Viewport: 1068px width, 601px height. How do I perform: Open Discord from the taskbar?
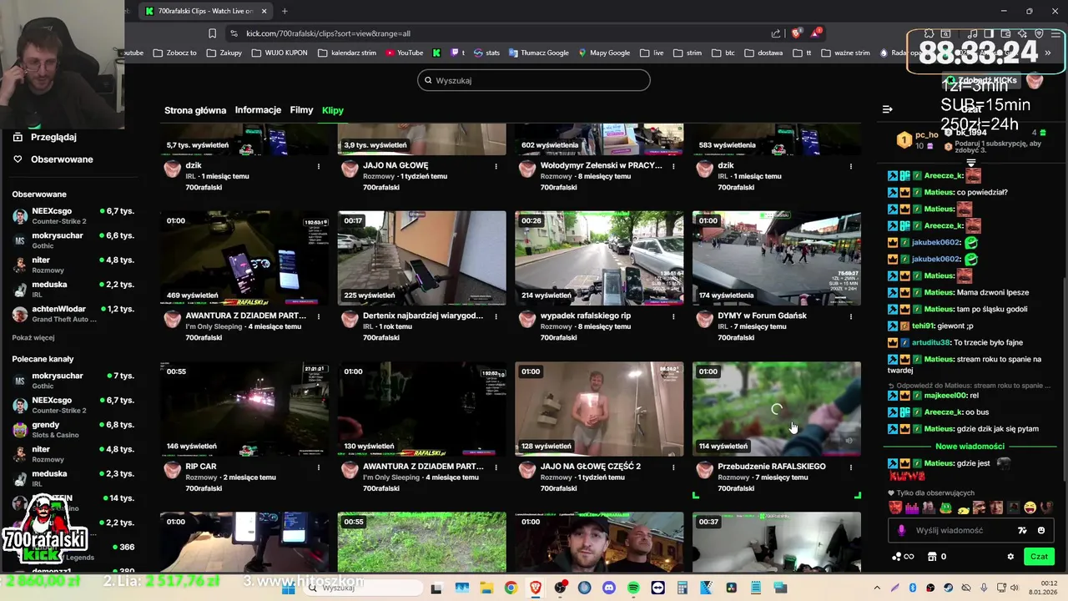point(608,588)
